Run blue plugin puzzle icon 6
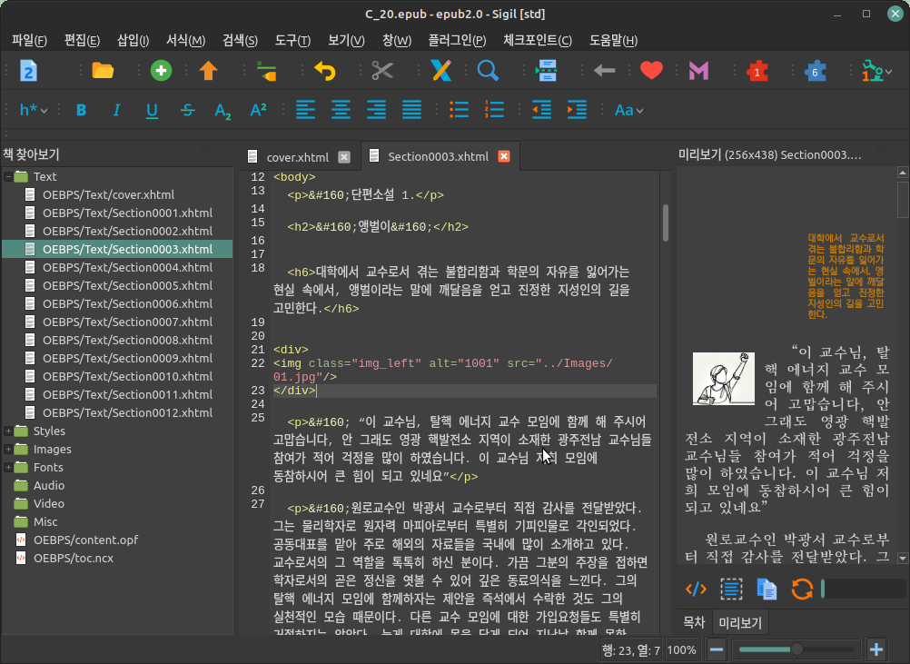The height and width of the screenshot is (664, 910). (x=816, y=72)
